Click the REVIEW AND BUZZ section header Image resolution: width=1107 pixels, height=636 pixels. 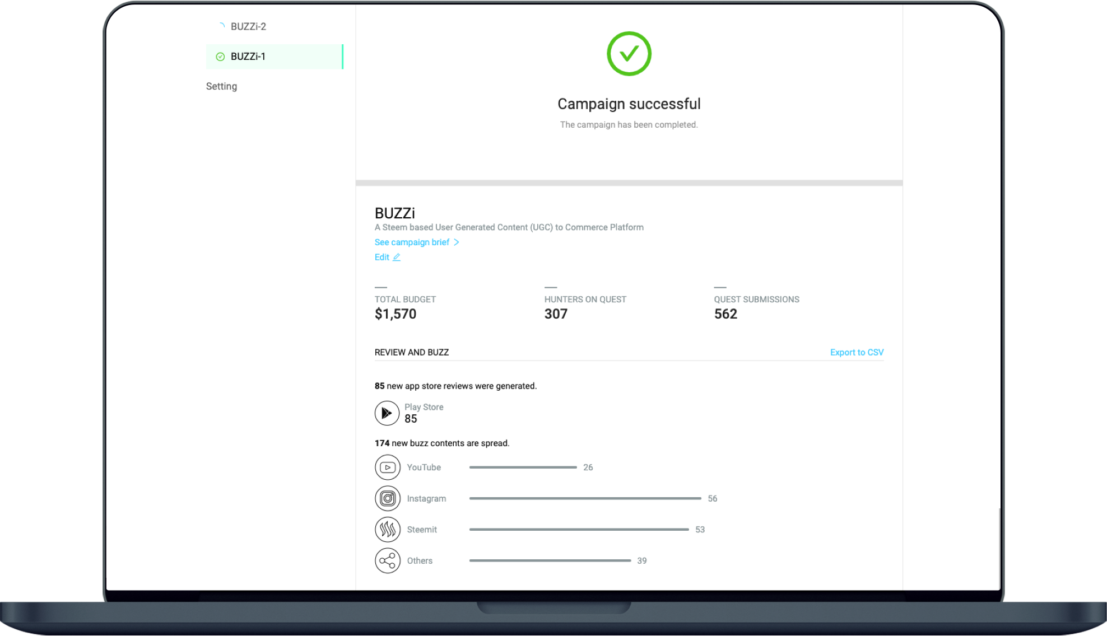coord(412,352)
